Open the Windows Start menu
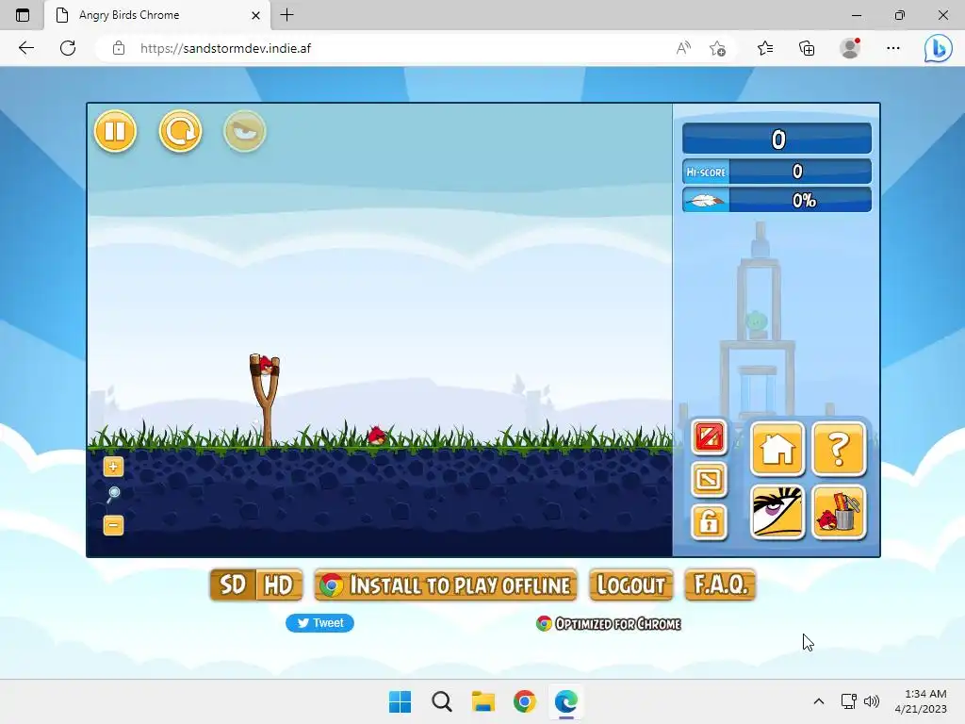The image size is (965, 724). (x=400, y=701)
